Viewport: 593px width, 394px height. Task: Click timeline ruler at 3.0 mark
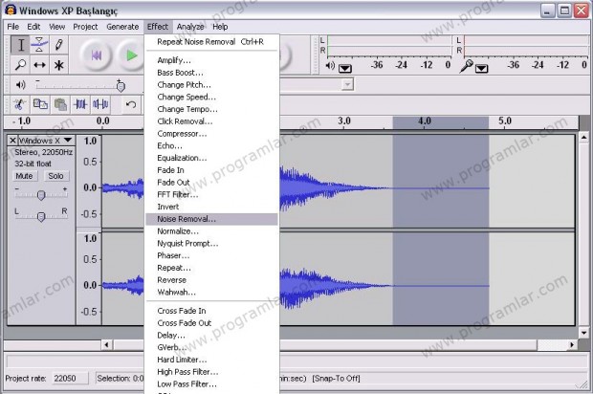[x=344, y=121]
